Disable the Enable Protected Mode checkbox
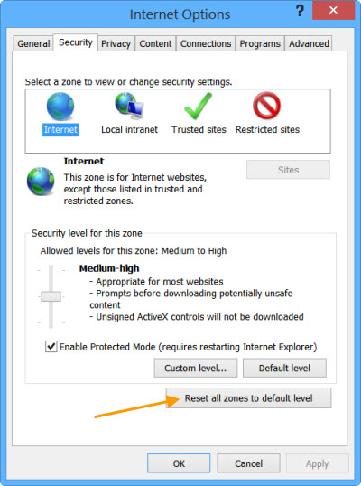Screen dimensions: 361x486 click(x=51, y=347)
